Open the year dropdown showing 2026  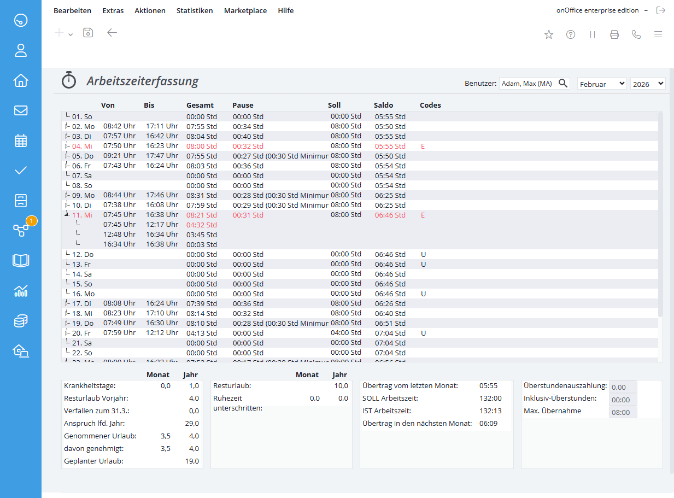[x=648, y=84]
